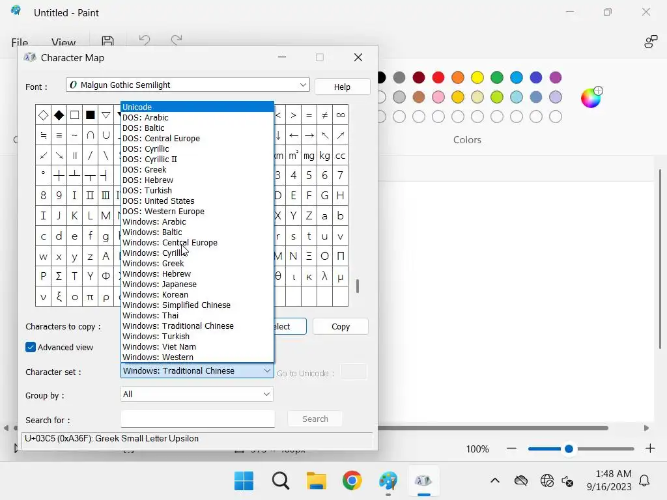Image resolution: width=667 pixels, height=500 pixels.
Task: Zoom in with the plus icon in Paint
Action: pyautogui.click(x=650, y=449)
